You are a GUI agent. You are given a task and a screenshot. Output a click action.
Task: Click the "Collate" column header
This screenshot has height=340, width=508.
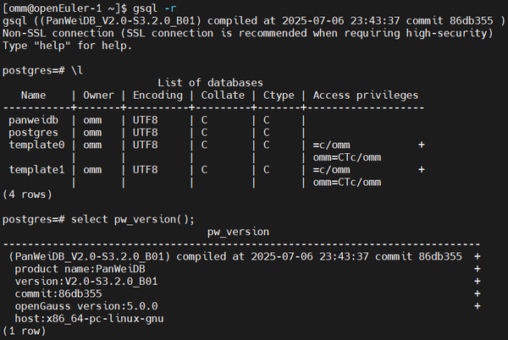coord(222,95)
